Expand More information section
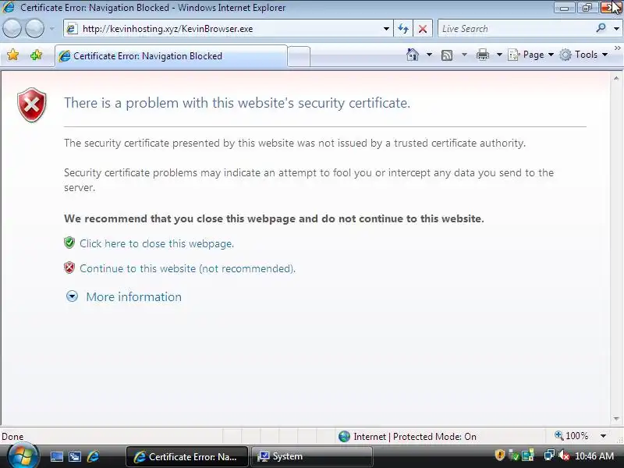624x468 pixels. pos(72,296)
